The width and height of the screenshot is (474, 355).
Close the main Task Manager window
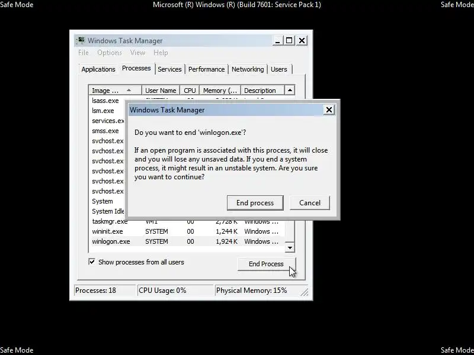(302, 40)
